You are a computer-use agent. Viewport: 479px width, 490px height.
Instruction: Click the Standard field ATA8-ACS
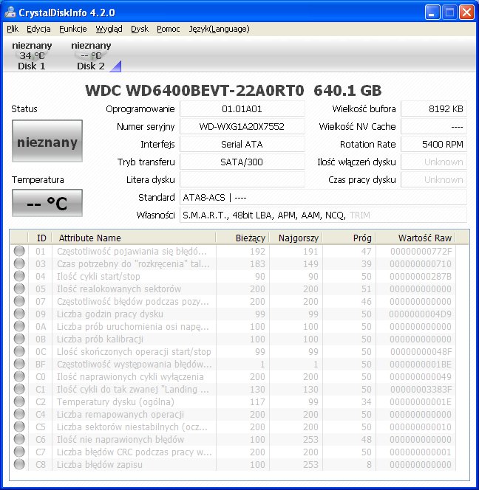[x=323, y=198]
